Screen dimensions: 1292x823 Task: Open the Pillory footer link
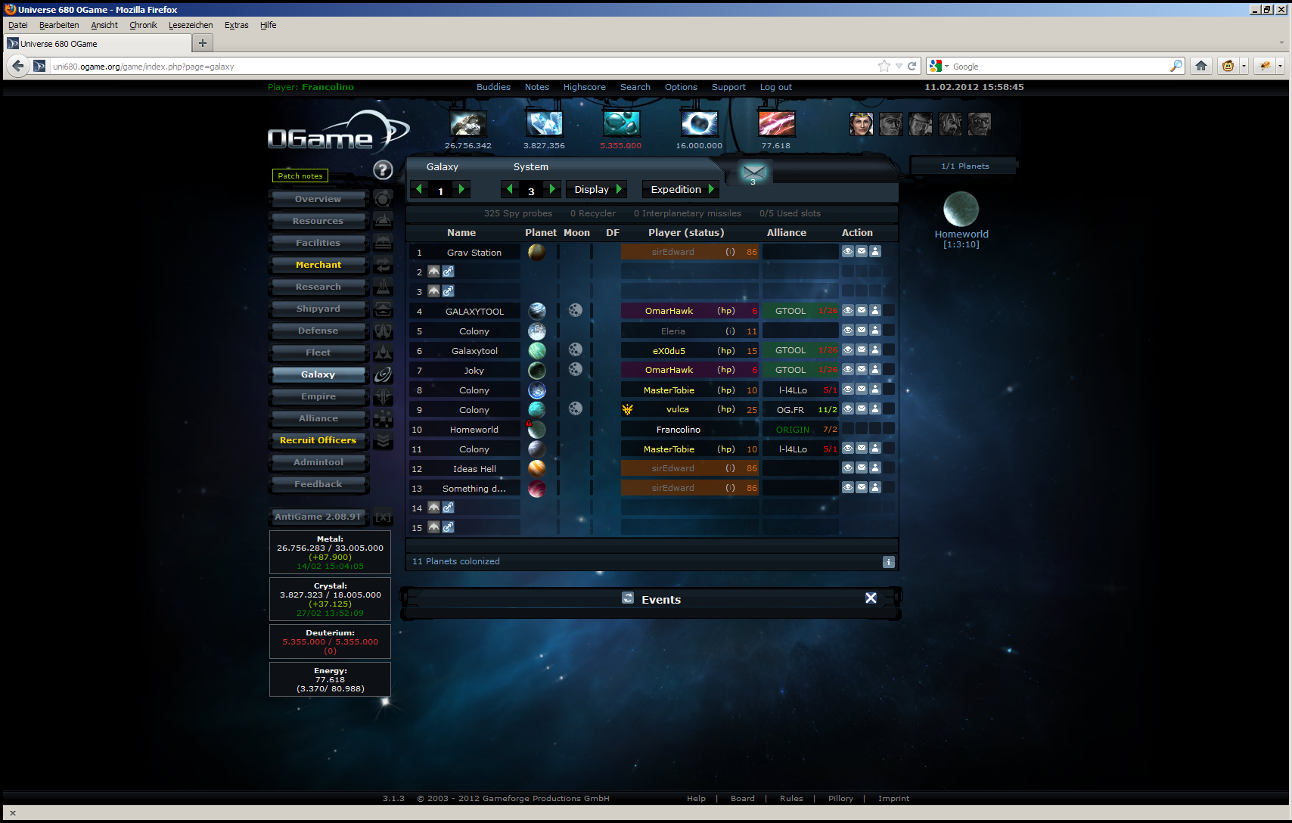coord(840,798)
